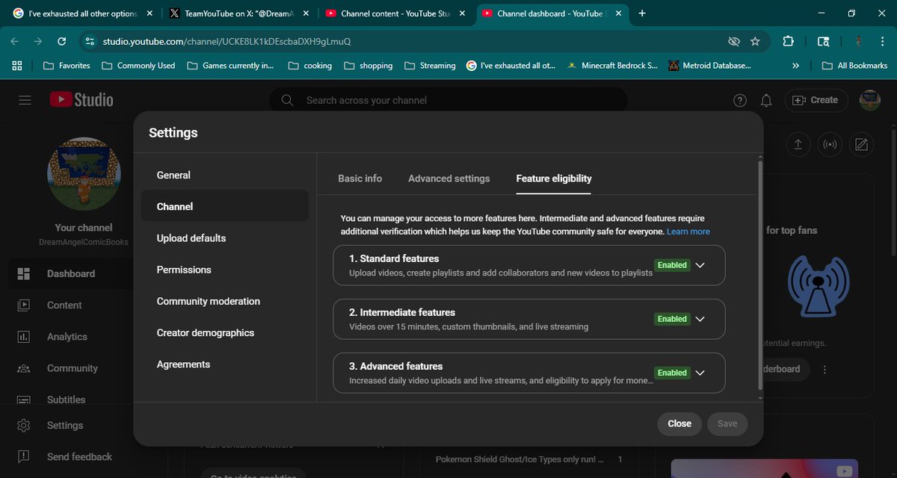This screenshot has height=478, width=897.
Task: Open the YouTube Studio hamburger menu
Action: (25, 100)
